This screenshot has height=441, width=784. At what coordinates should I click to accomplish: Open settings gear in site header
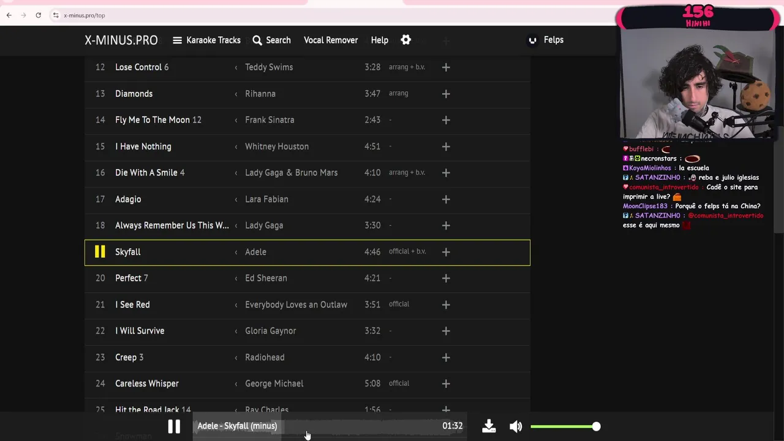[x=405, y=40]
